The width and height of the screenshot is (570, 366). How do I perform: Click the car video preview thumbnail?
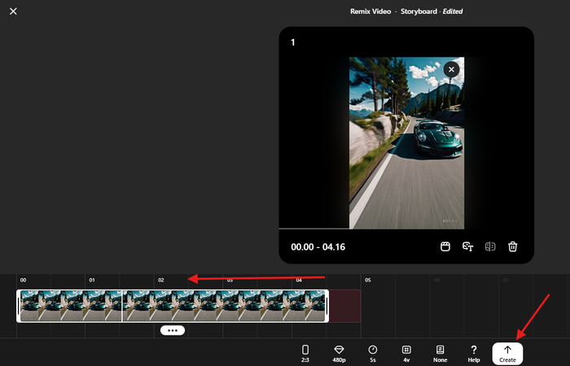point(406,142)
